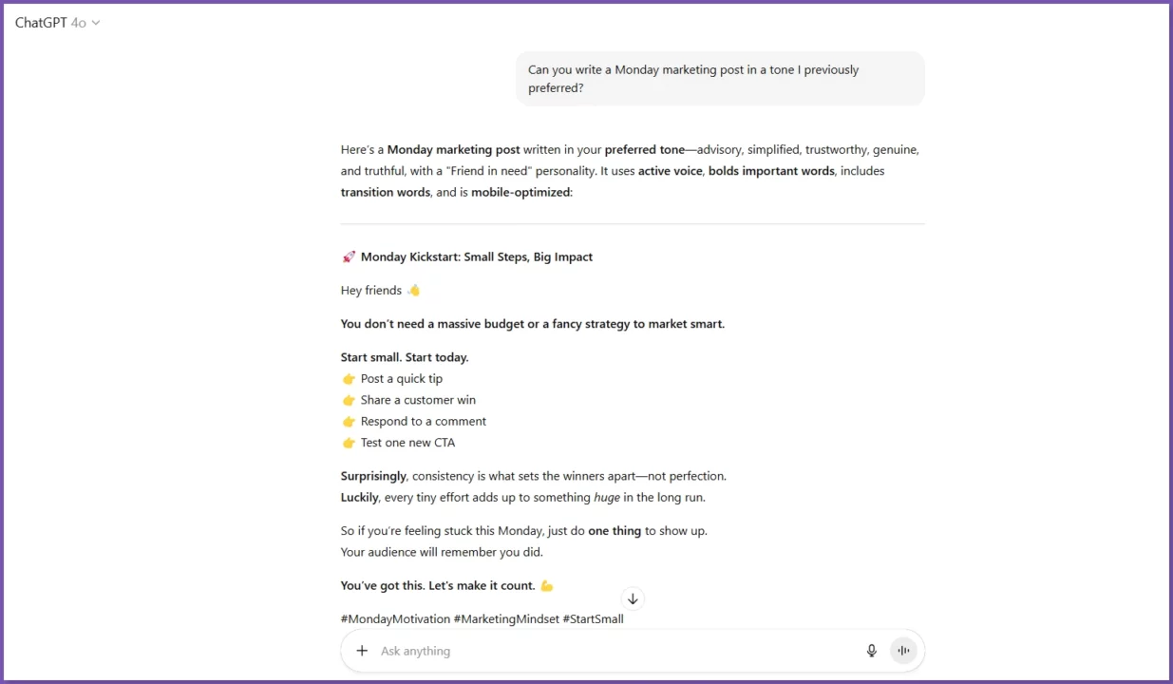Open attachment options via the plus icon
This screenshot has height=684, width=1173.
[361, 650]
